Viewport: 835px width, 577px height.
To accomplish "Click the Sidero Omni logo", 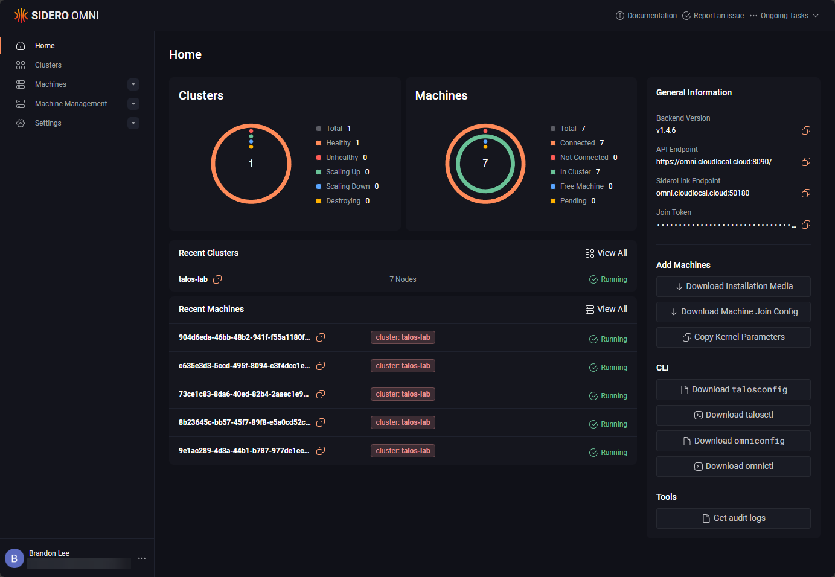I will (57, 16).
